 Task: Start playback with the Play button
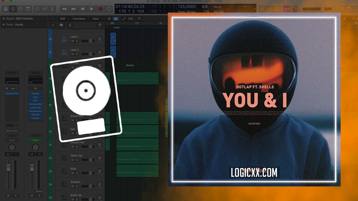[91, 9]
